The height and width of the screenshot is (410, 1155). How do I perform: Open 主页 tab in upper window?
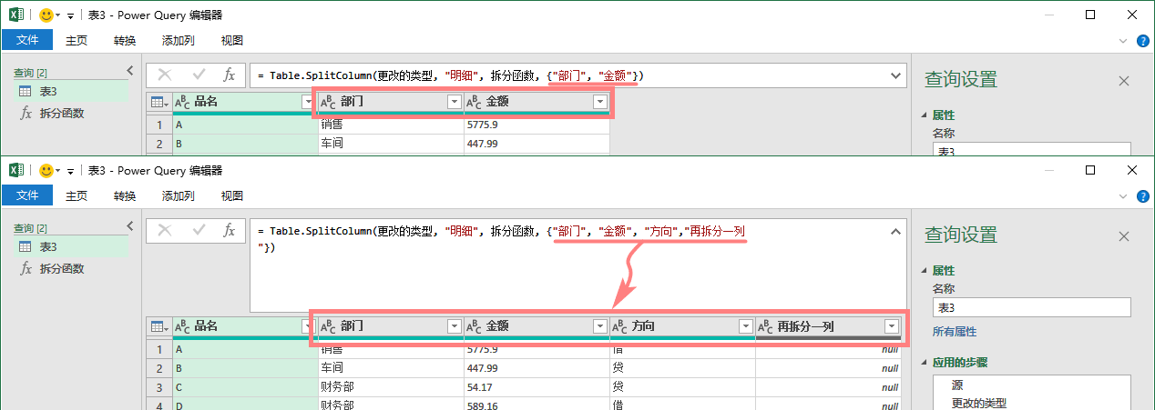pos(77,40)
